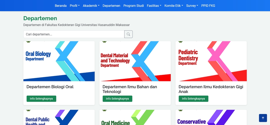Image resolution: width=270 pixels, height=125 pixels.
Task: Open the PPID FKG link
Action: click(208, 6)
